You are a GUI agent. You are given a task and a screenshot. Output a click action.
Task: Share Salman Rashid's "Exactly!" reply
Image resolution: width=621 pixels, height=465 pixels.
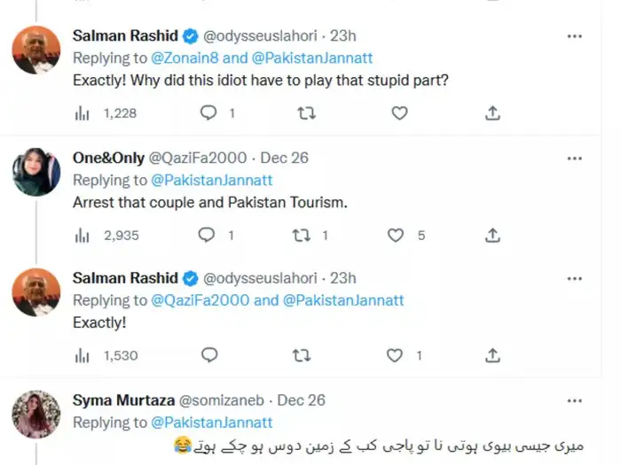pos(493,355)
